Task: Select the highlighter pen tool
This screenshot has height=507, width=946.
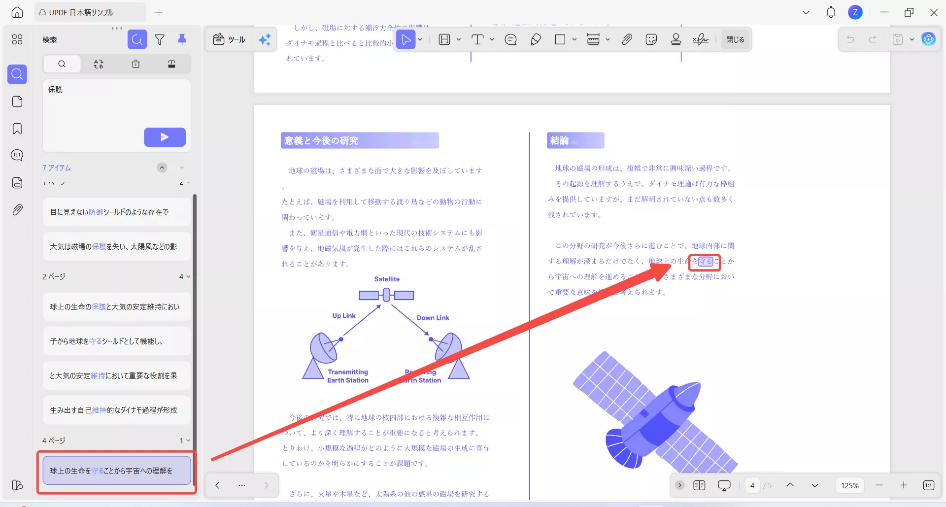Action: [x=536, y=39]
